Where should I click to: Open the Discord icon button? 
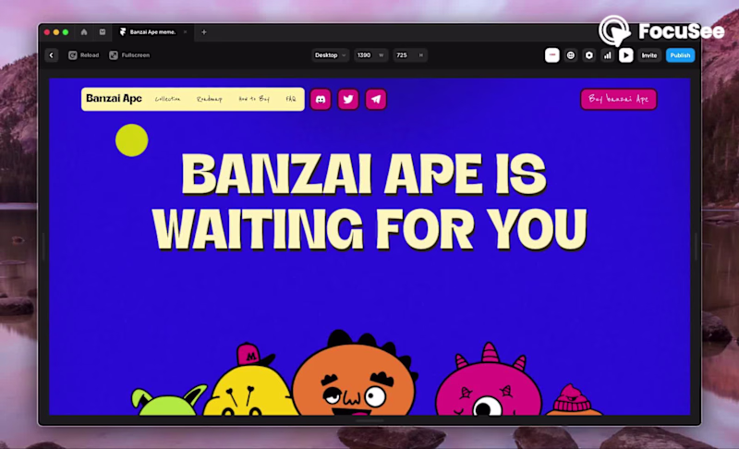click(x=321, y=100)
